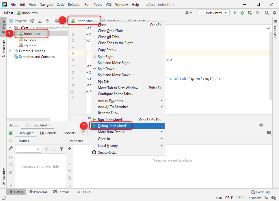Add a new watch with plus icon
This screenshot has width=279, height=201.
point(70,149)
